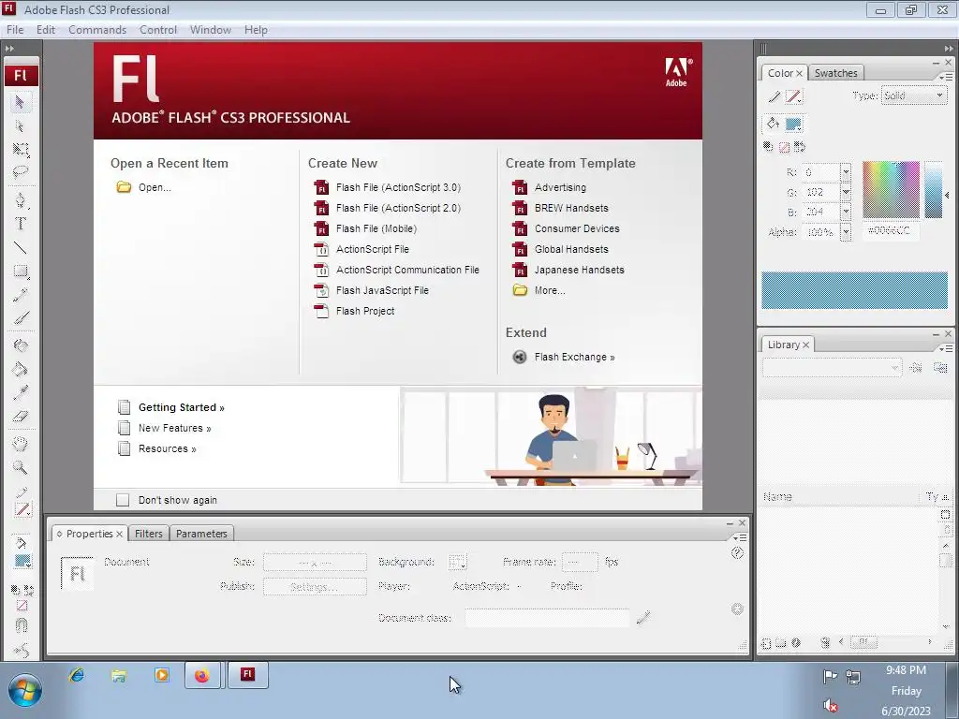959x719 pixels.
Task: Click the No Color icon in Color panel
Action: point(784,147)
